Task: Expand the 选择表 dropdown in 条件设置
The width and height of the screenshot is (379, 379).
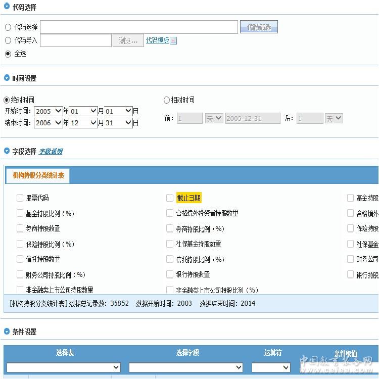Action: 64,367
